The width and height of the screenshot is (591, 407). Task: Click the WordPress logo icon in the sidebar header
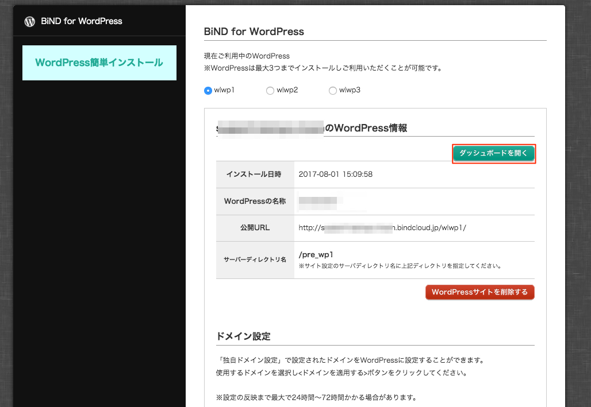pyautogui.click(x=30, y=21)
